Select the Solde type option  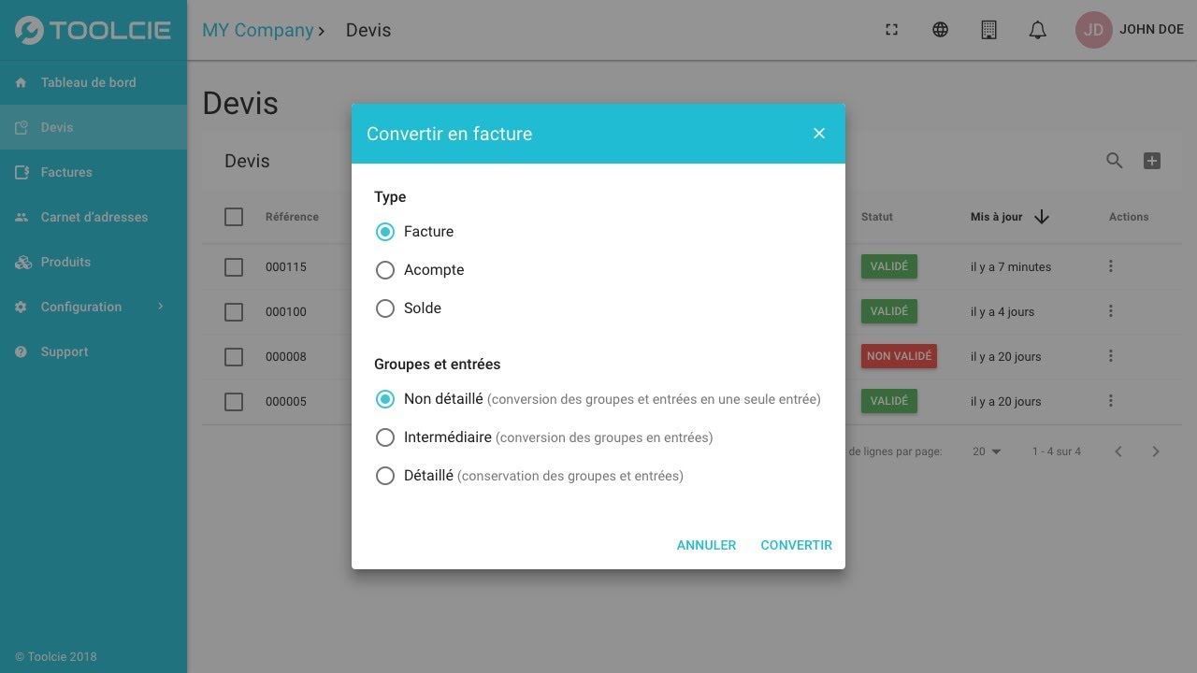[x=408, y=308]
